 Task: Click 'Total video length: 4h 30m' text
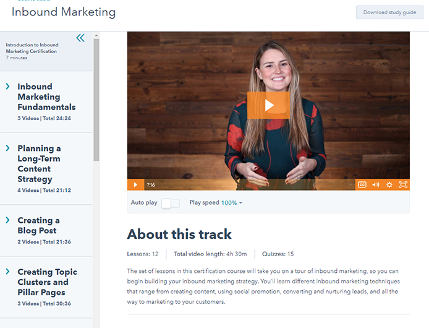[x=210, y=254]
